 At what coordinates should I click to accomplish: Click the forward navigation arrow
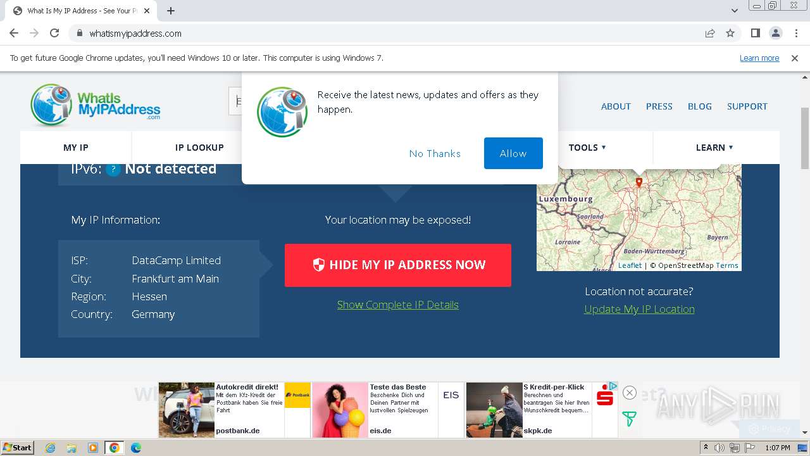point(34,33)
